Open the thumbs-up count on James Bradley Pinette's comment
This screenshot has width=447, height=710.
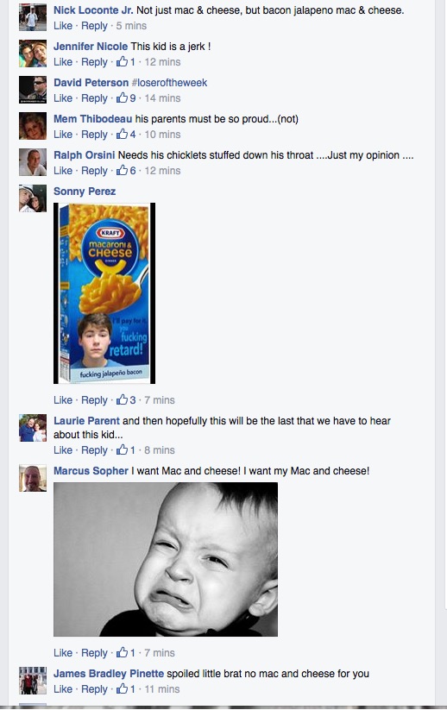point(125,688)
